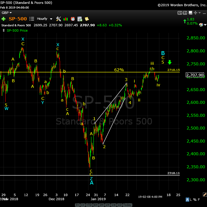Click the floppy disk save chart icon

190,13
